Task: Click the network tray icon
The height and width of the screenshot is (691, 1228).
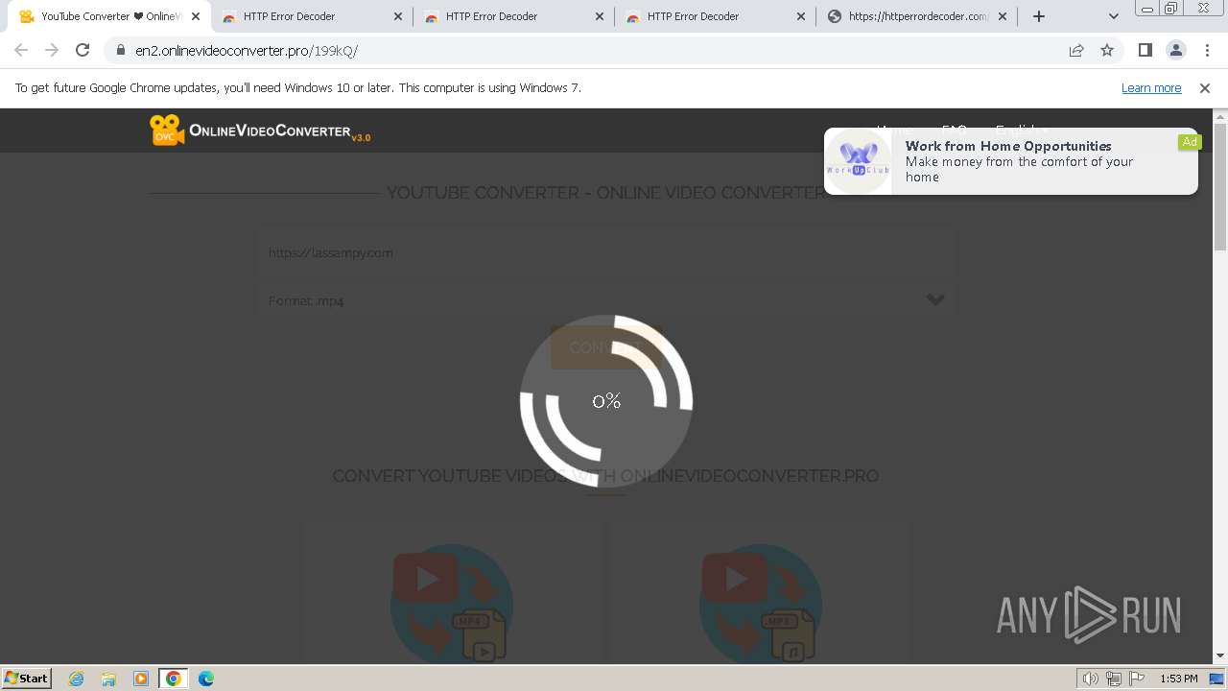Action: pos(1113,679)
